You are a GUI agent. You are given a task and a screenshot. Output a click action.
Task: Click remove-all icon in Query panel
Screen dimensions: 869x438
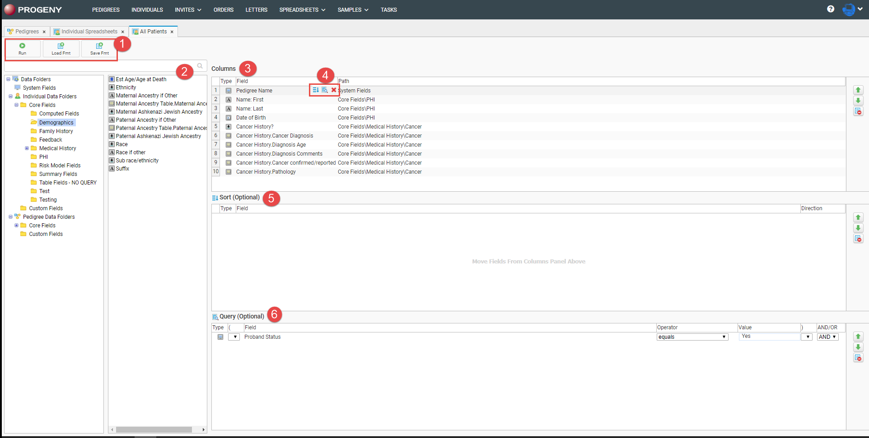tap(858, 358)
